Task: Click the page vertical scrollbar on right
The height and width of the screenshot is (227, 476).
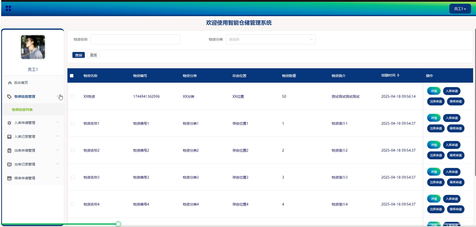Action: coord(475,102)
